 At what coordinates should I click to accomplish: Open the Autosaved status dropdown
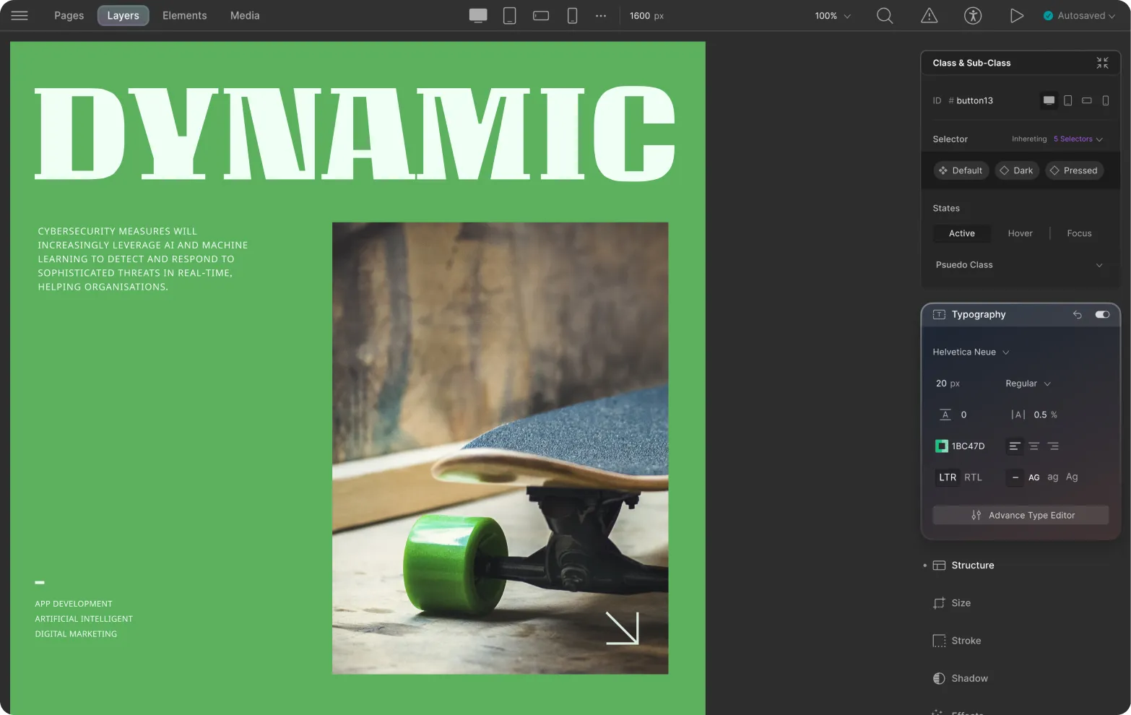coord(1079,15)
